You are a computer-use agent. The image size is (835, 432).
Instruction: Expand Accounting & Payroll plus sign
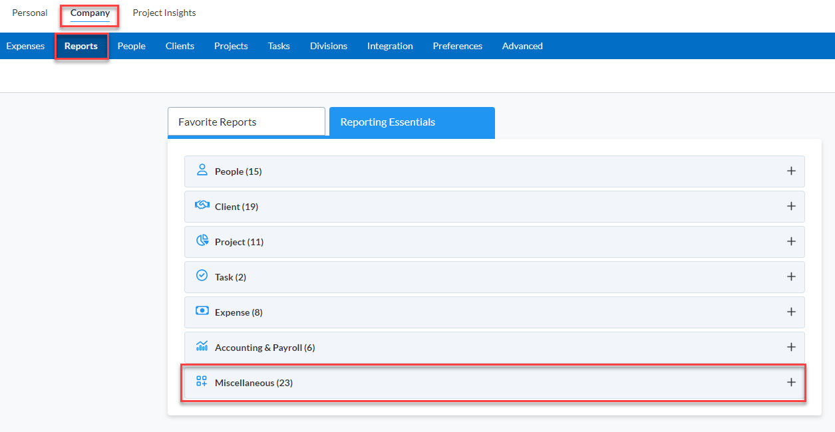coord(791,347)
